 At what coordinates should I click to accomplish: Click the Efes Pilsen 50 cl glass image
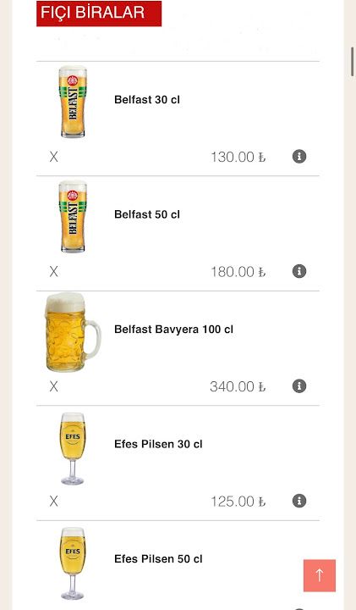(73, 563)
